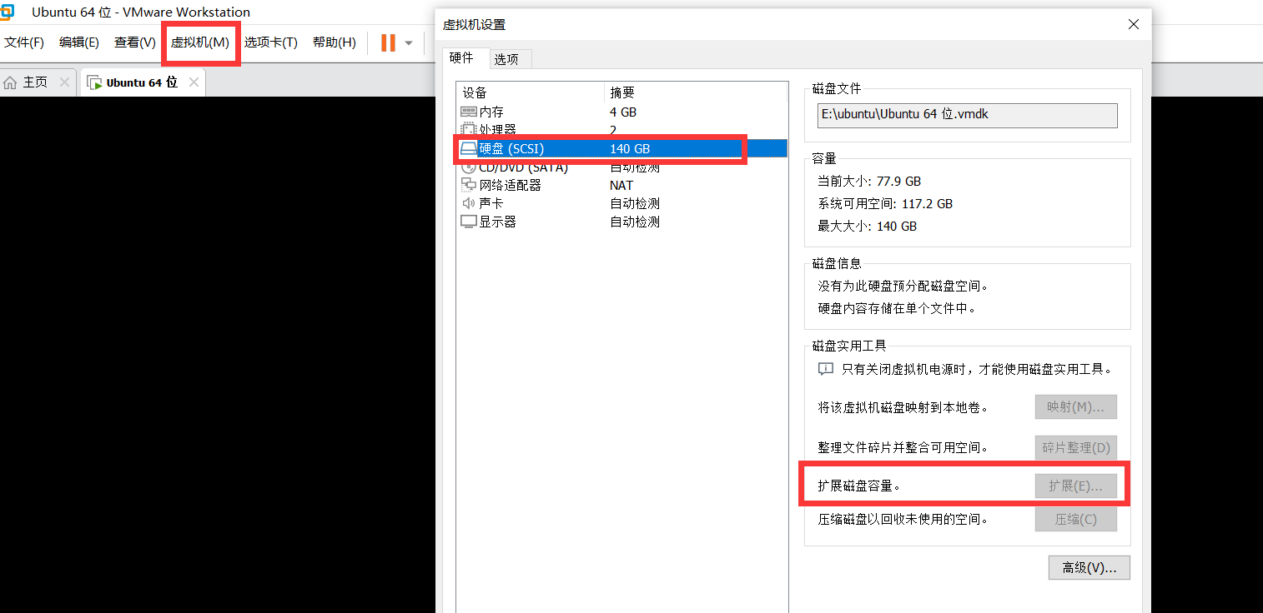1263x613 pixels.
Task: Close the 主页 tab
Action: point(64,82)
